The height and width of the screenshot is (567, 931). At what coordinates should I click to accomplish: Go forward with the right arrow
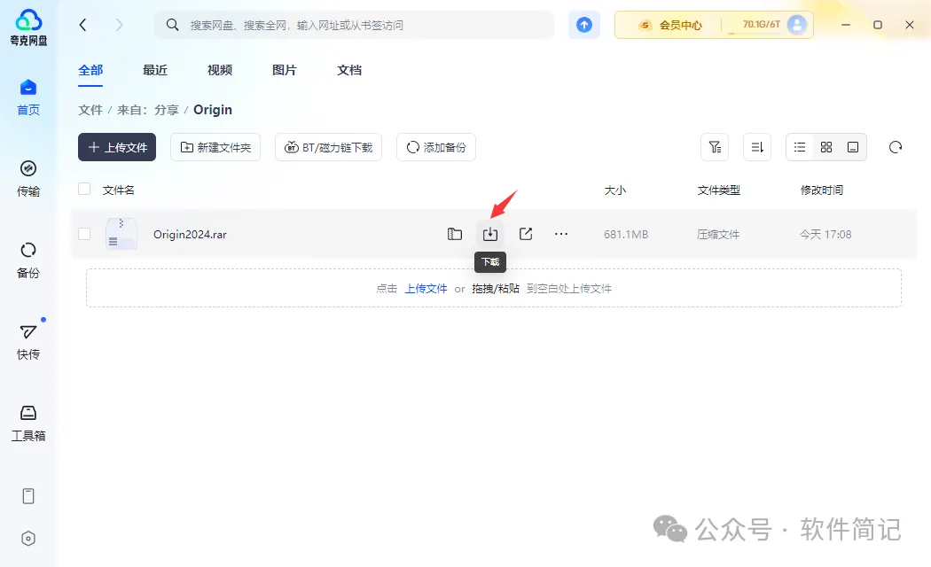(120, 25)
